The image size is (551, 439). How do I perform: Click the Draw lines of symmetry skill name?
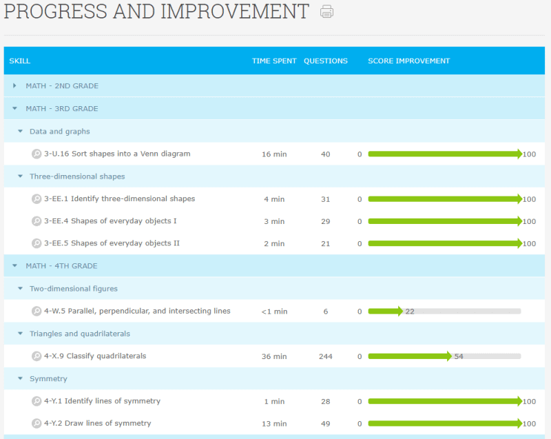tap(99, 422)
